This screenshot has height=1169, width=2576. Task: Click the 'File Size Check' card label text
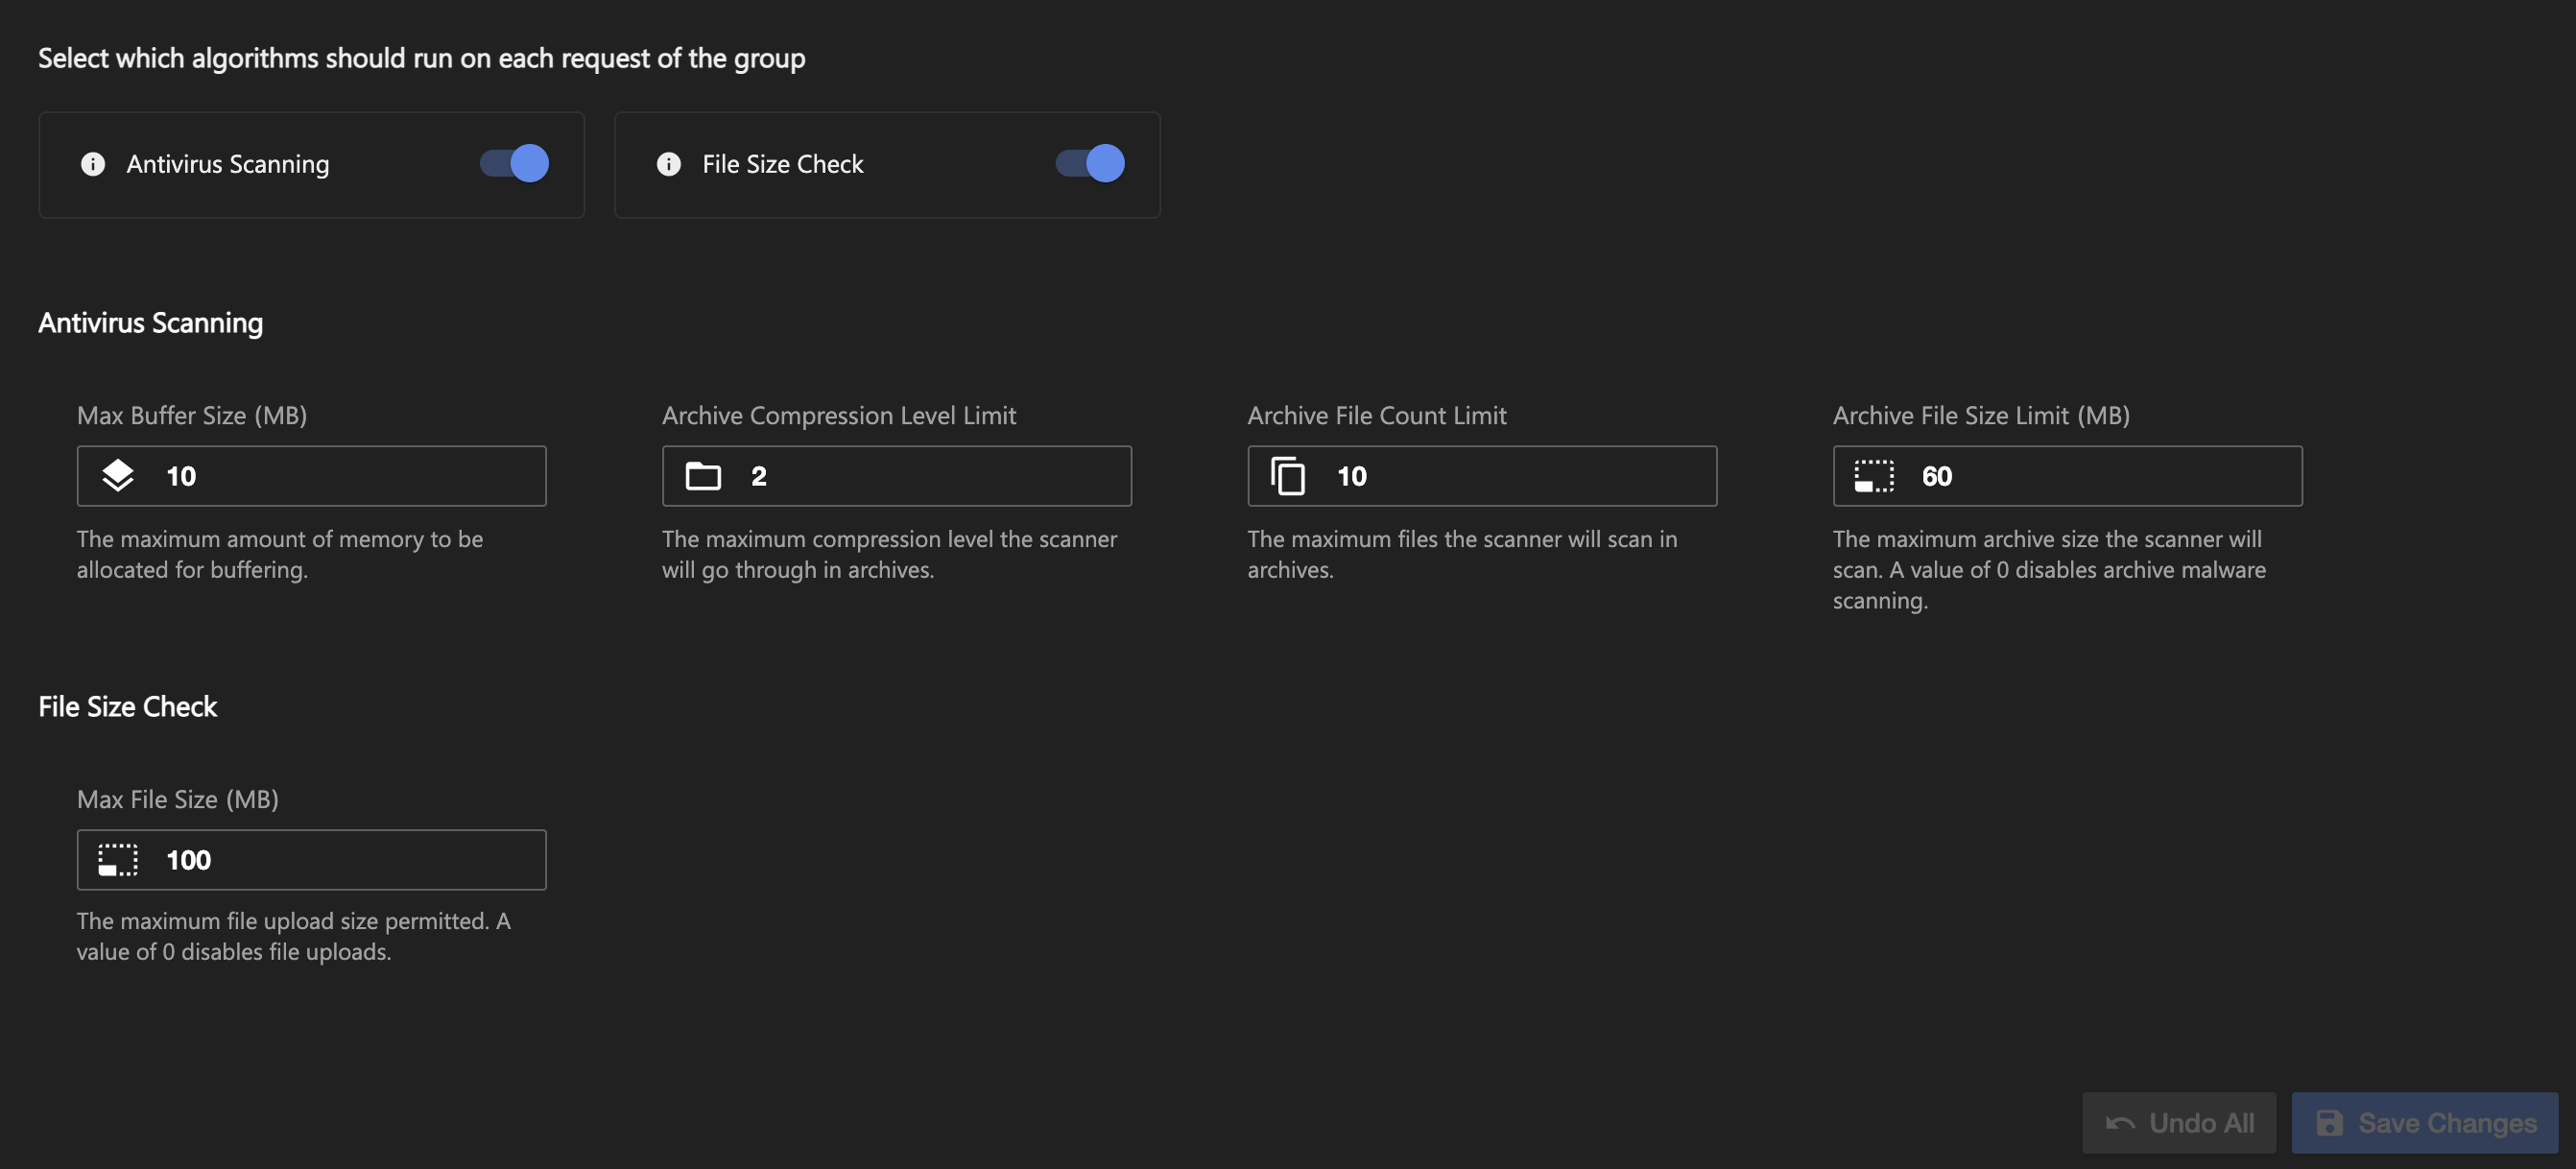tap(783, 164)
